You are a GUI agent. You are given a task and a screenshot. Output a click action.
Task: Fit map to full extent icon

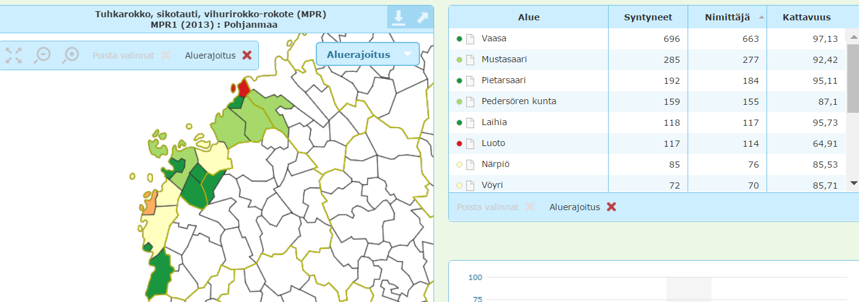[14, 55]
